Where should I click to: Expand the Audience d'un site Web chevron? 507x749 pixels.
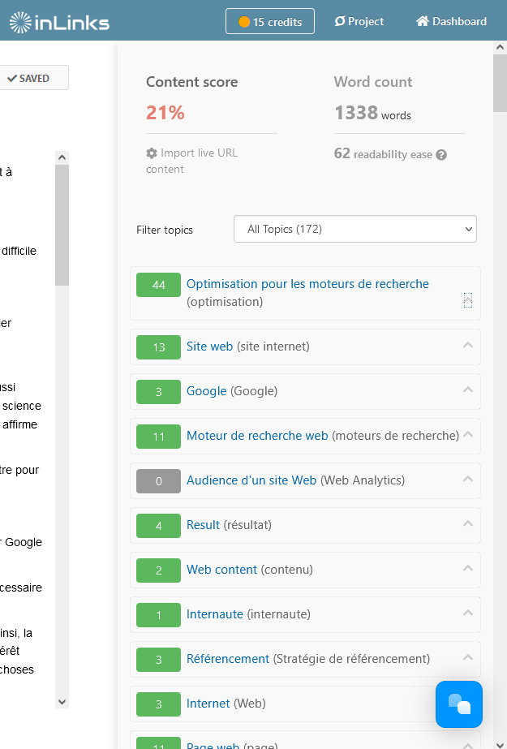click(x=467, y=480)
